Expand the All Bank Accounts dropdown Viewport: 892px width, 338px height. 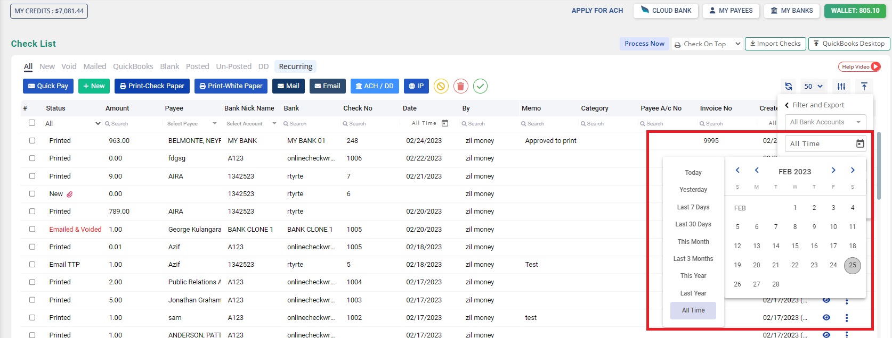(825, 122)
